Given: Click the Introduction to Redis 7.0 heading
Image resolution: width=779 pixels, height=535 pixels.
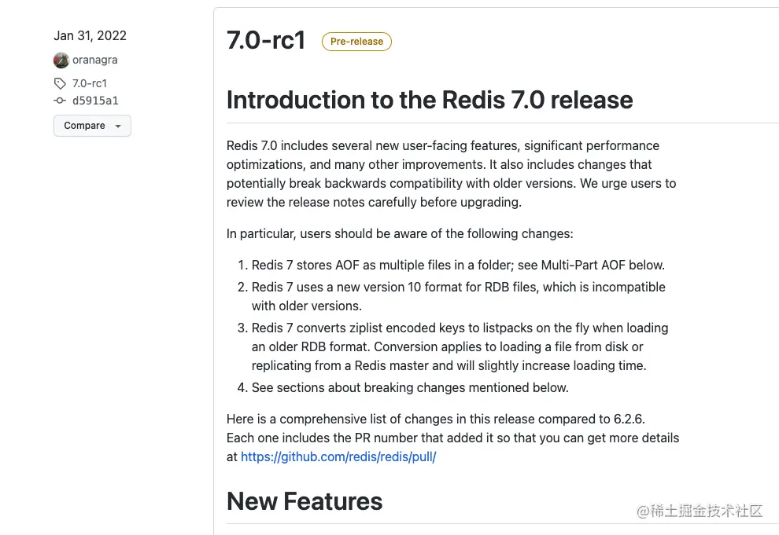Looking at the screenshot, I should pos(430,100).
